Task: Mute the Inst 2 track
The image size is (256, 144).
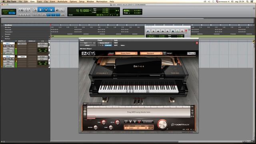Action: (13, 59)
